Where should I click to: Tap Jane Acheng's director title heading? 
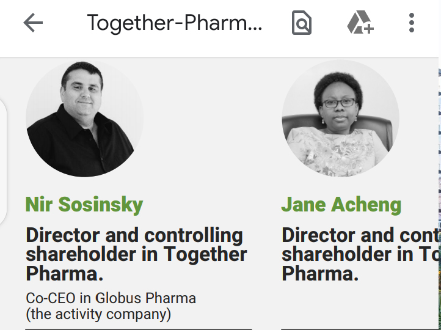tap(360, 254)
